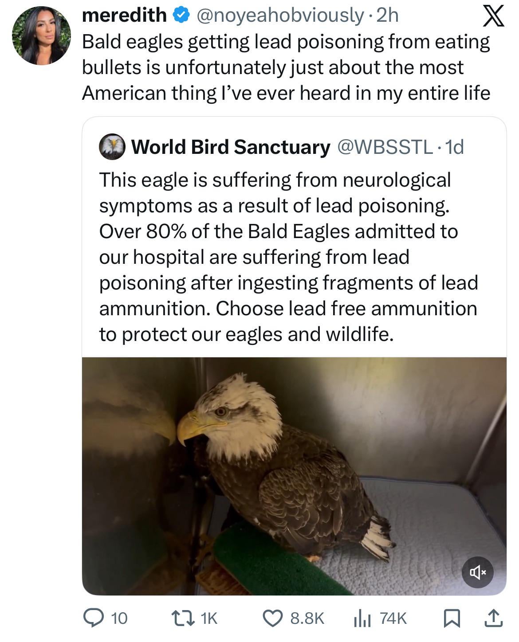Click World Bird Sanctuary display name

point(231,147)
